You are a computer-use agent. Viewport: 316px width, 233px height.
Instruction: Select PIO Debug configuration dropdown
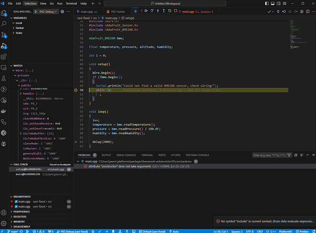pyautogui.click(x=48, y=12)
